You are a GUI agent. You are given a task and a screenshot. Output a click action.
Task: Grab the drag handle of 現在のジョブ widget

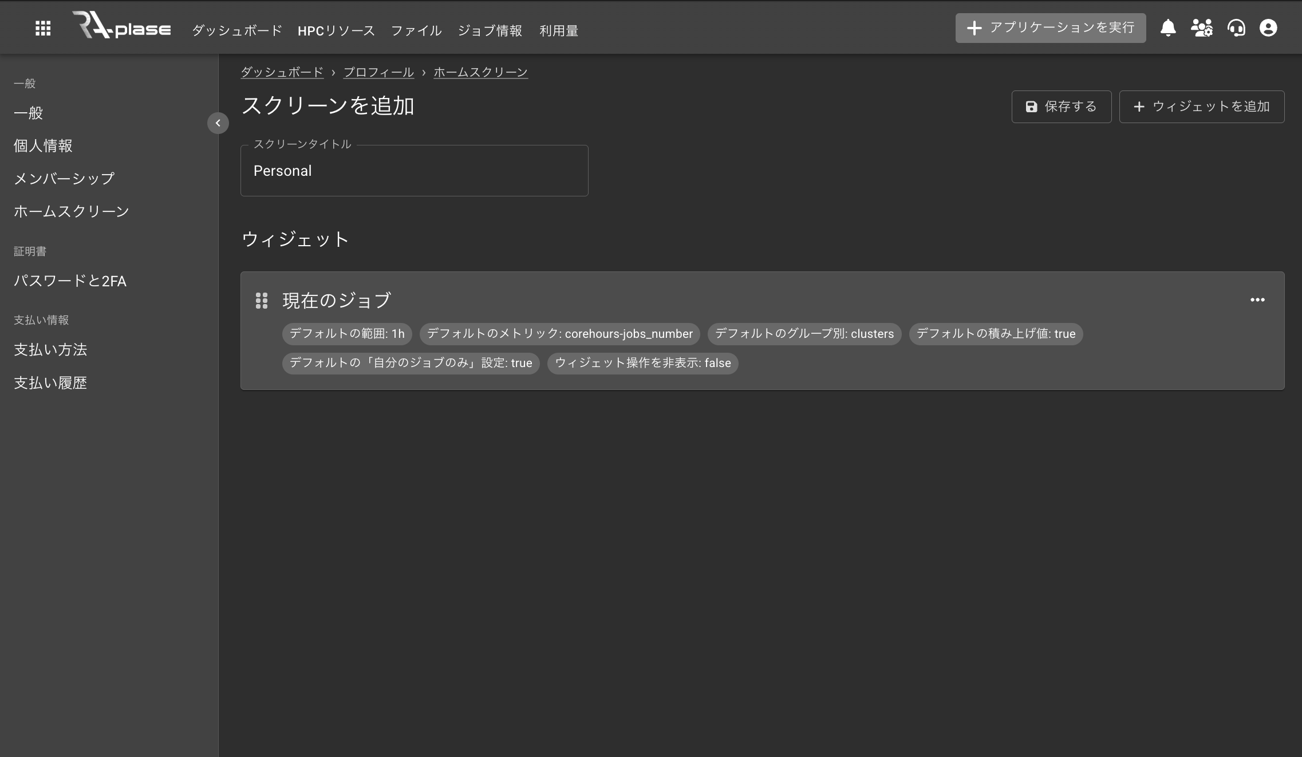point(262,301)
